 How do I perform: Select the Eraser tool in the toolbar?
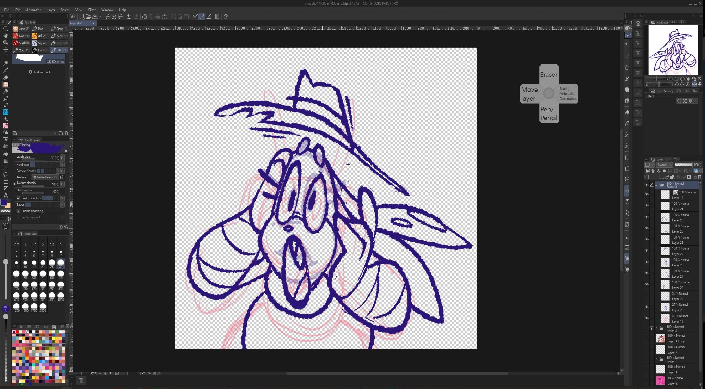[x=6, y=78]
